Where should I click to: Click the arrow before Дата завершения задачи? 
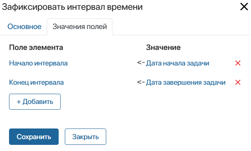(141, 82)
